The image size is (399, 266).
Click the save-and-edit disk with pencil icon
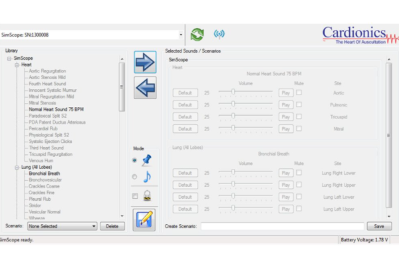(144, 220)
